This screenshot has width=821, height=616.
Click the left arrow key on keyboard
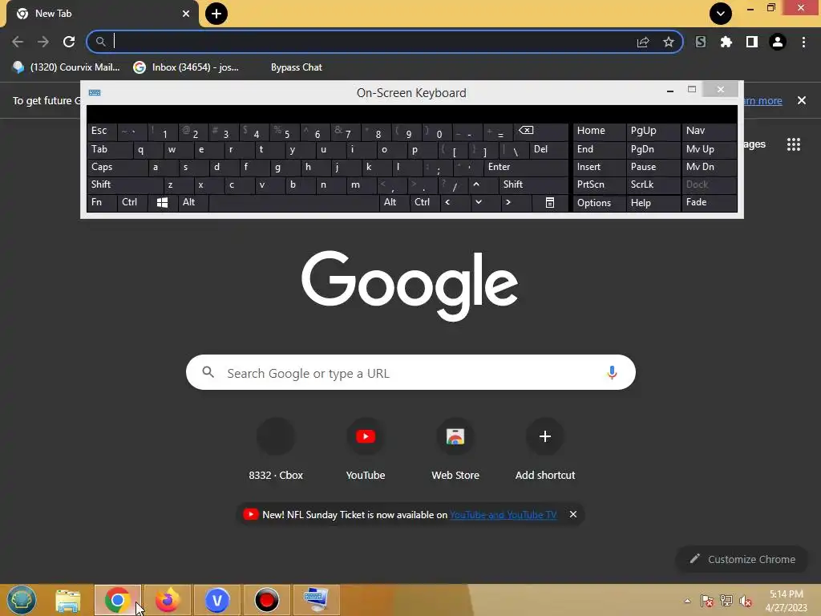pos(455,203)
